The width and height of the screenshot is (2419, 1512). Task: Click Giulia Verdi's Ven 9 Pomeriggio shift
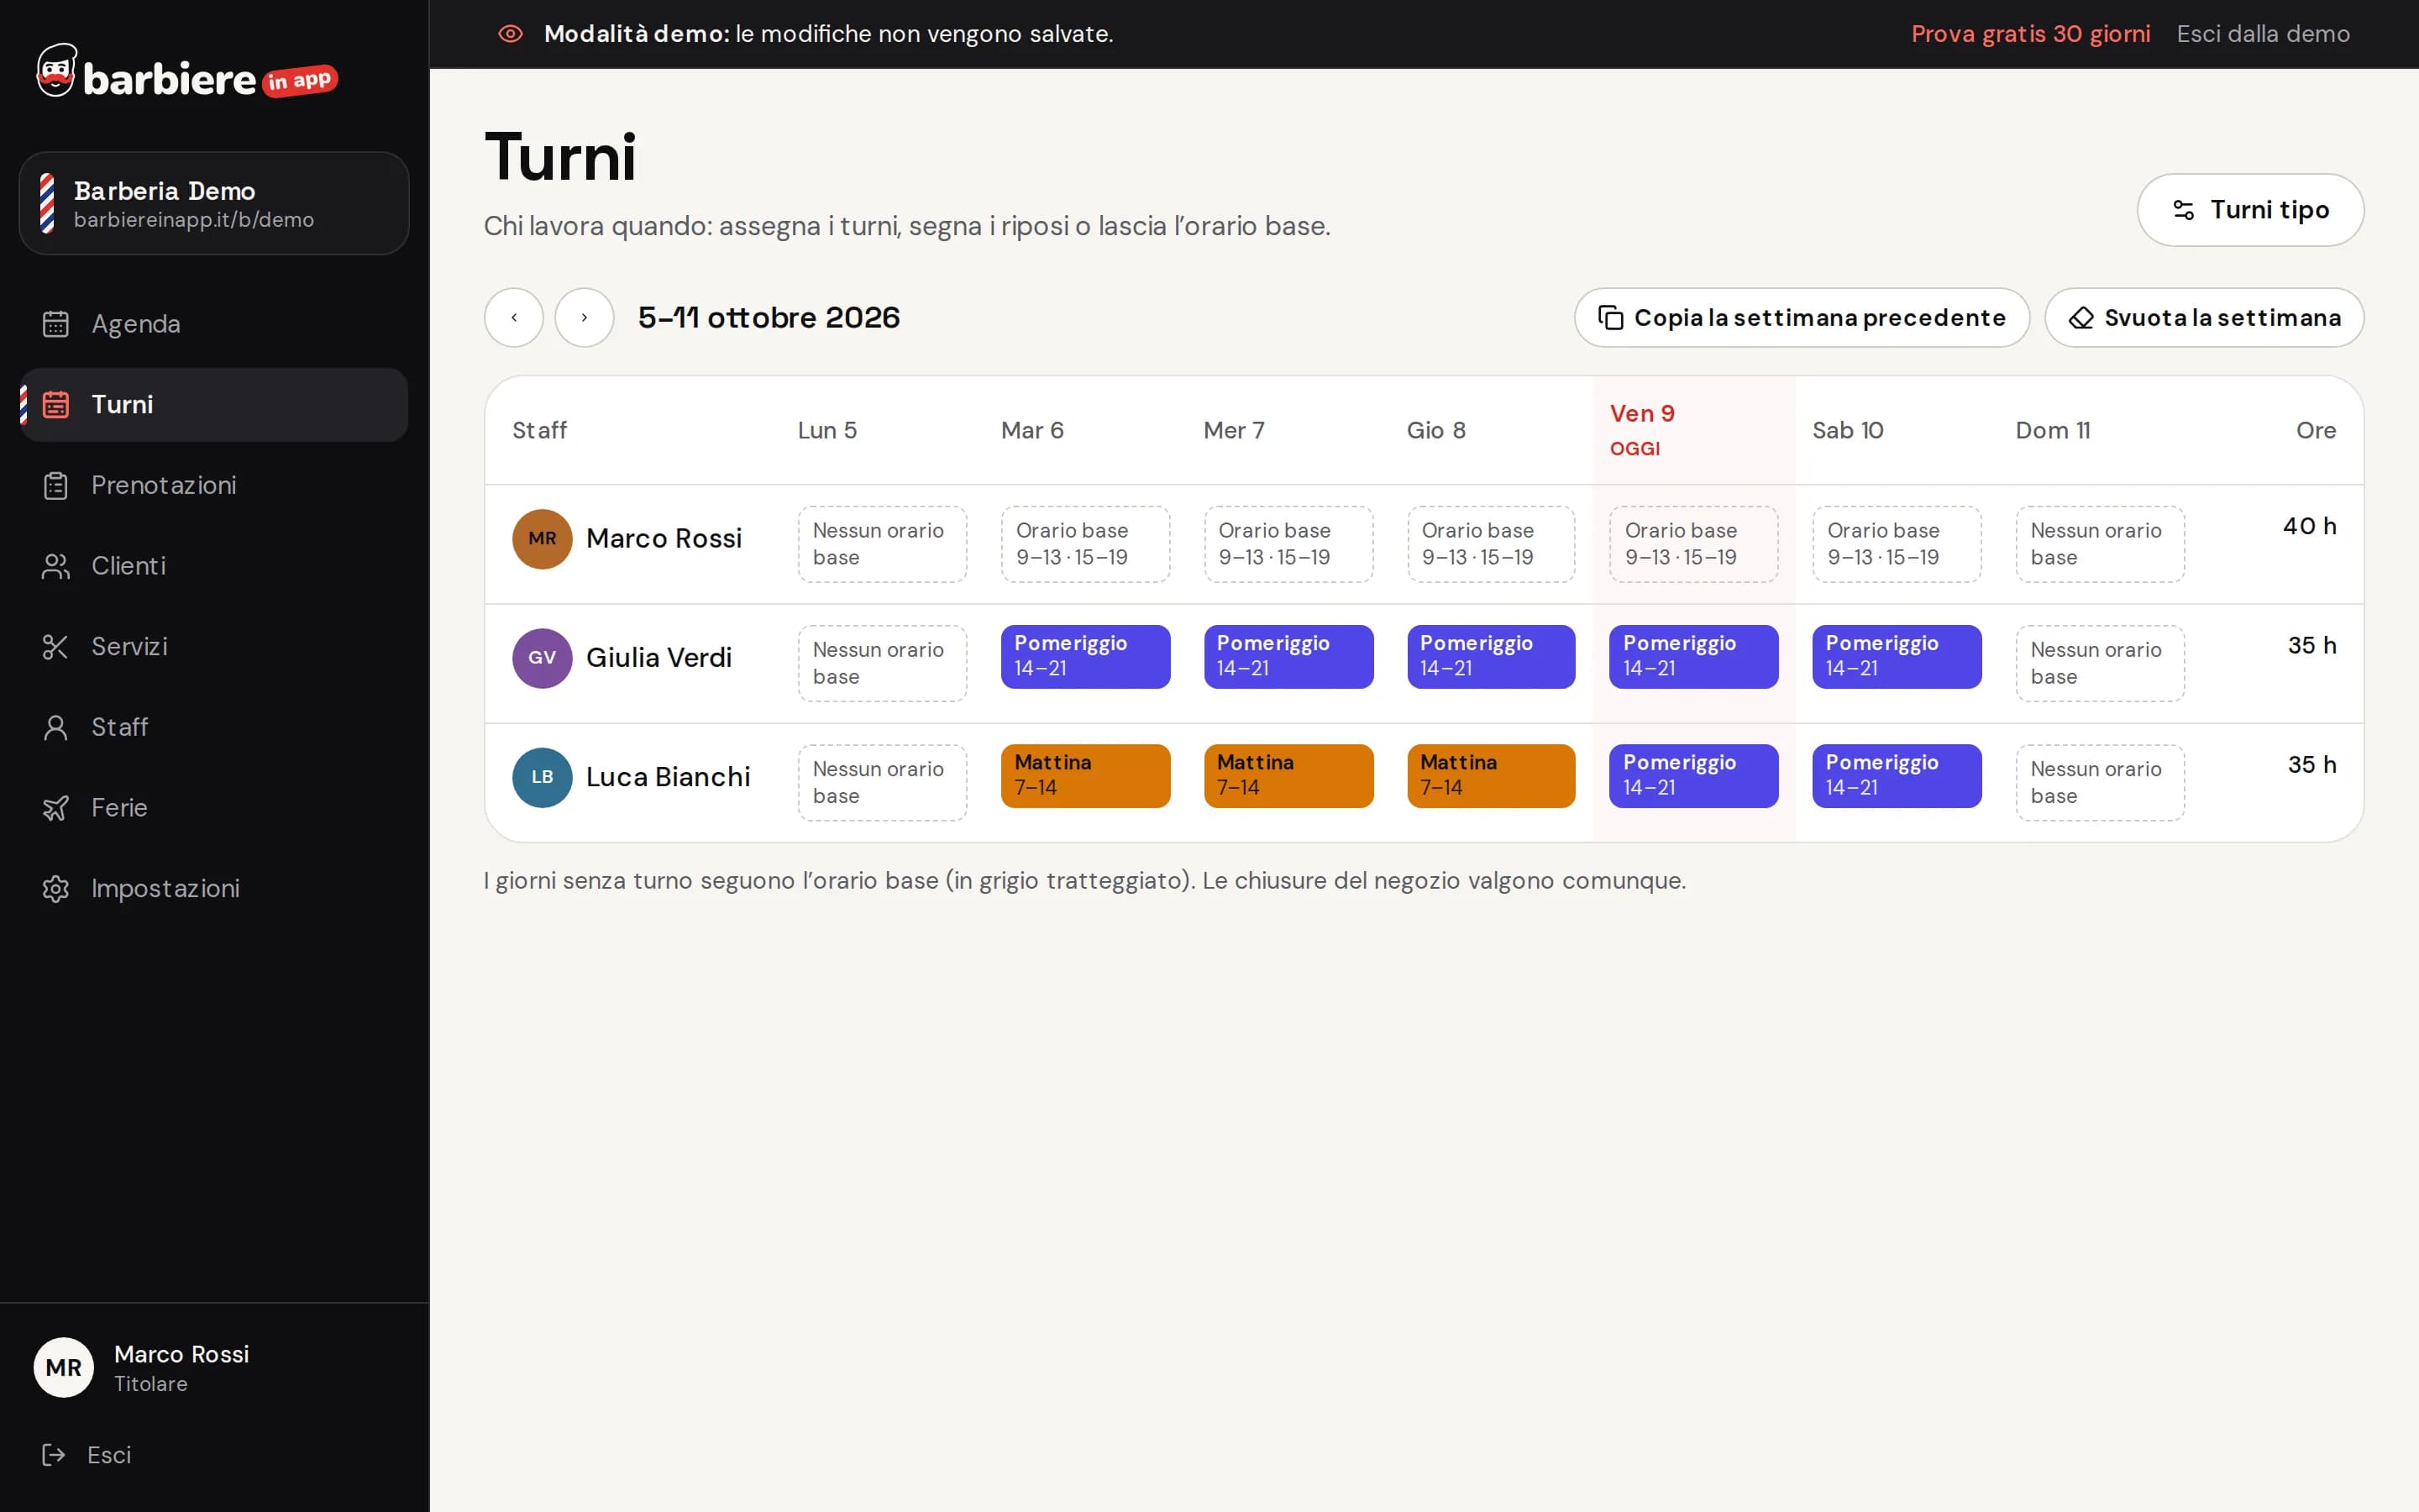1693,657
